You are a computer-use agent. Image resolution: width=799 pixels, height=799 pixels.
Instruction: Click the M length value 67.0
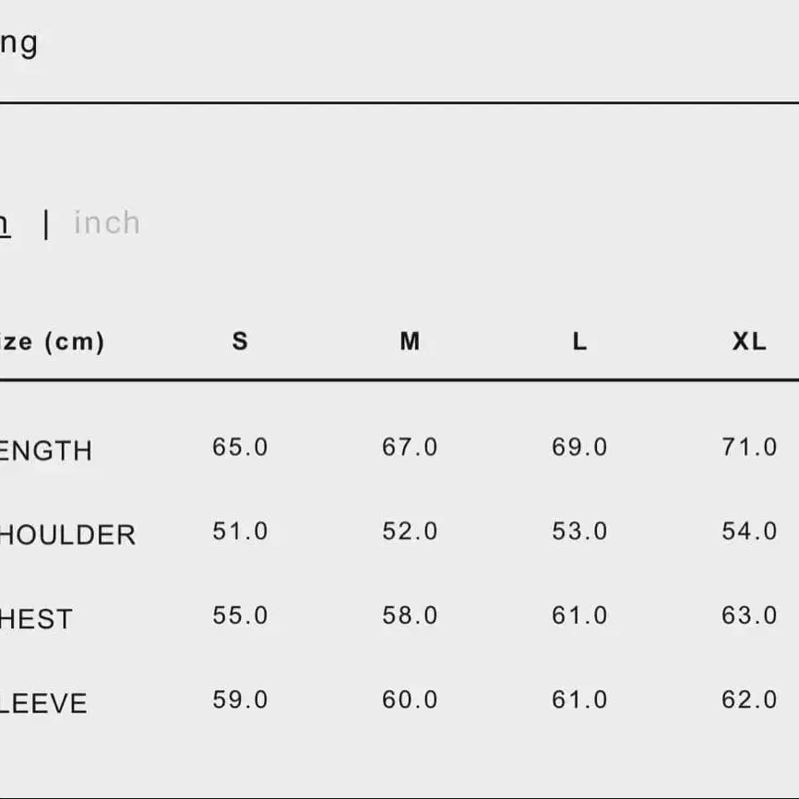410,447
